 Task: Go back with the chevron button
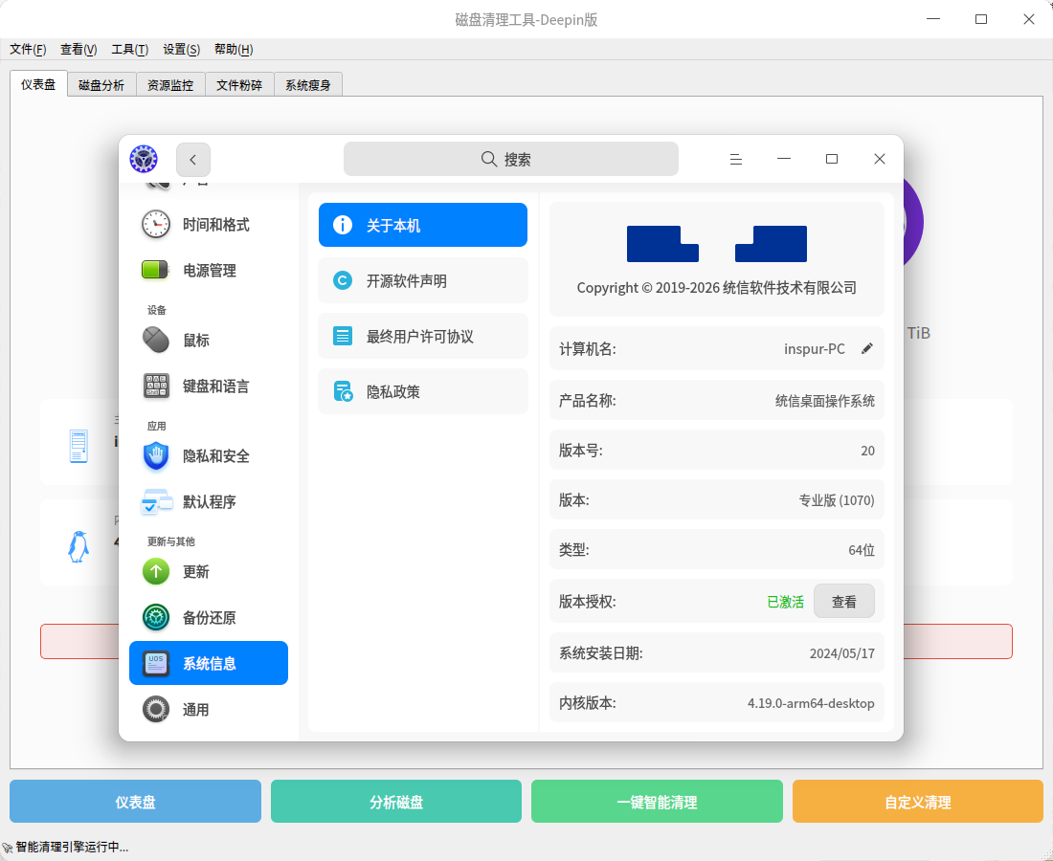[193, 160]
